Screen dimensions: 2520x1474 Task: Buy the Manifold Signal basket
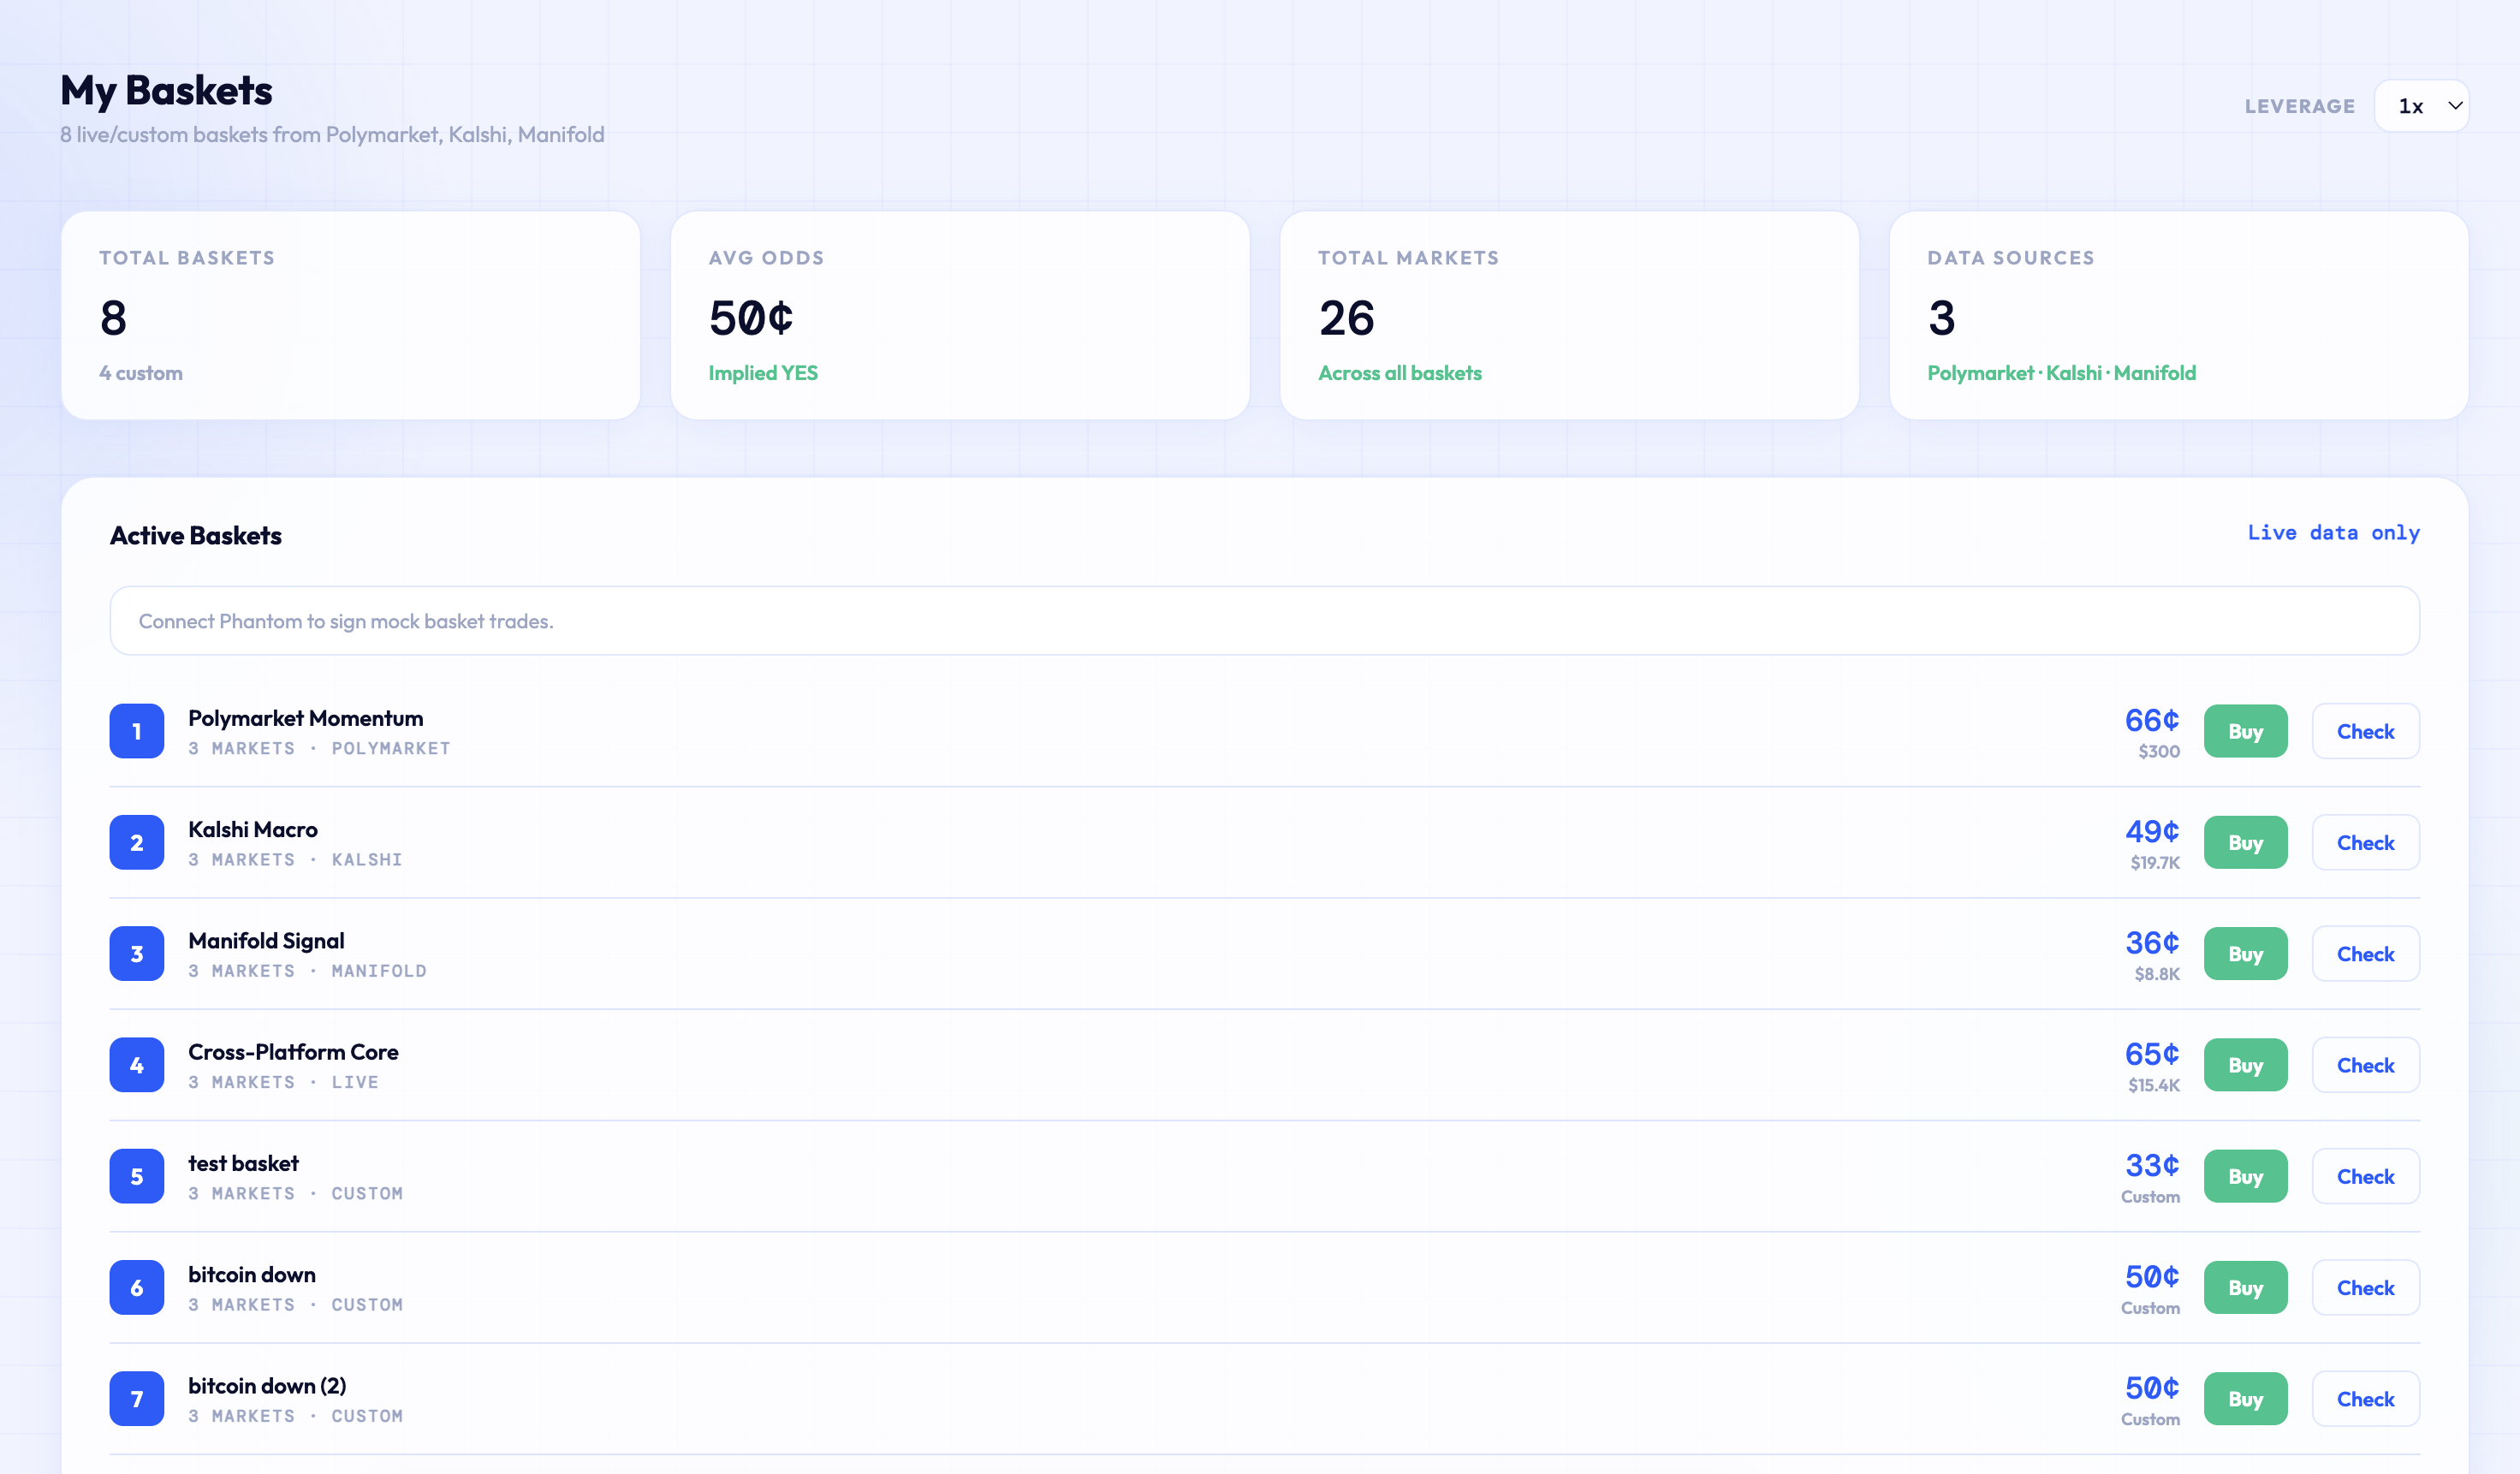(x=2245, y=954)
